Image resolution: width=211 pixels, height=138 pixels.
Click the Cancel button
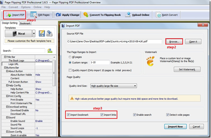coord(196,127)
